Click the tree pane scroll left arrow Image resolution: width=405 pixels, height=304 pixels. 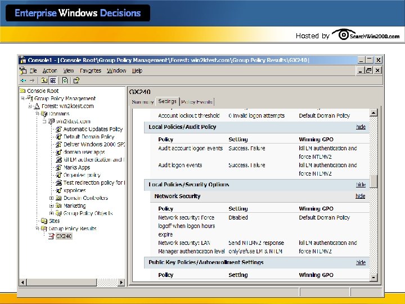pyautogui.click(x=22, y=283)
